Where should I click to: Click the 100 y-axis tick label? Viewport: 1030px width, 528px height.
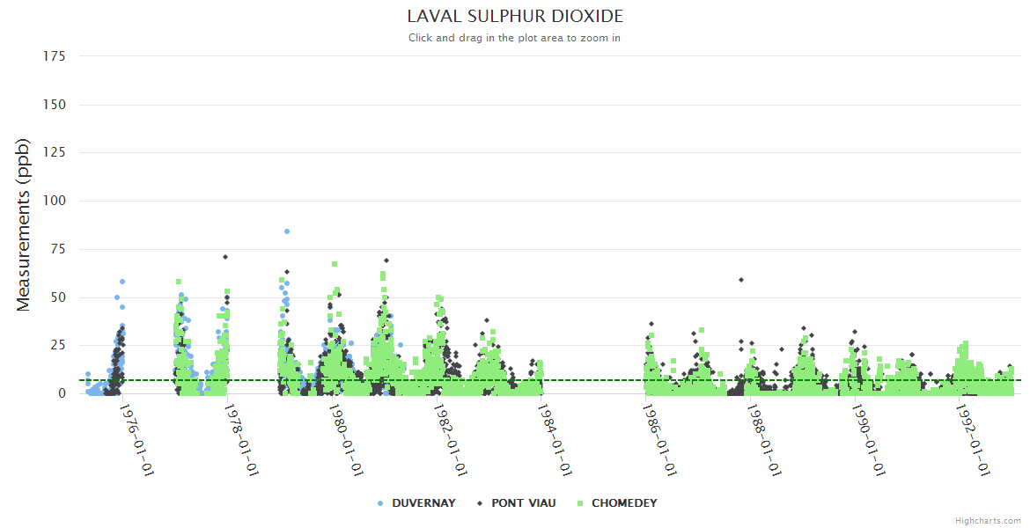coord(55,201)
